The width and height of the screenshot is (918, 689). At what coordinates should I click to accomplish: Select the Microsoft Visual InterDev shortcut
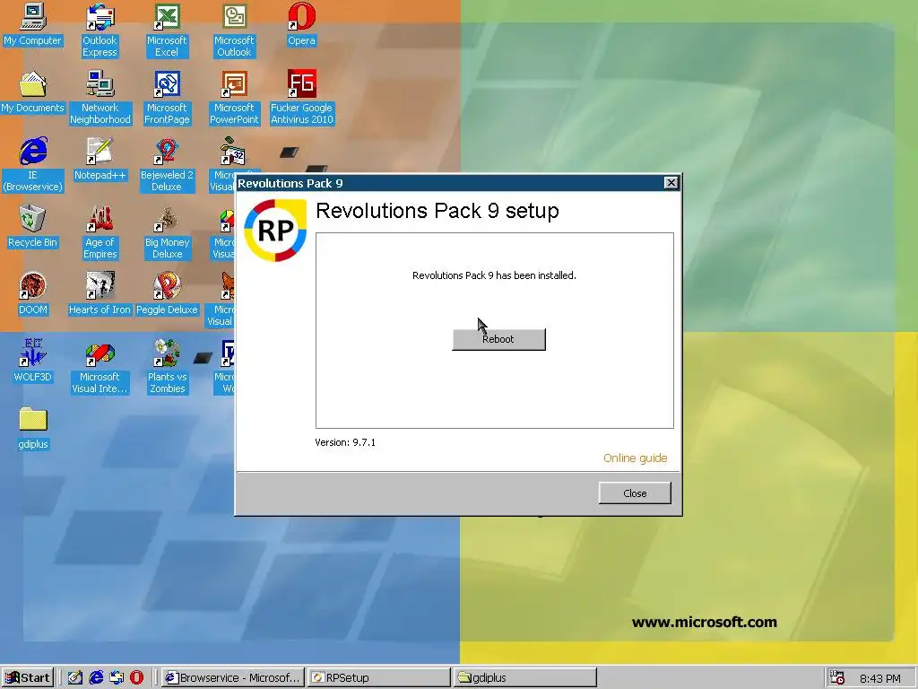coord(100,367)
